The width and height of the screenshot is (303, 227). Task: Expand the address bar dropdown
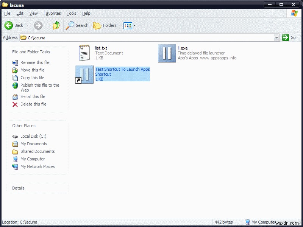pyautogui.click(x=276, y=37)
